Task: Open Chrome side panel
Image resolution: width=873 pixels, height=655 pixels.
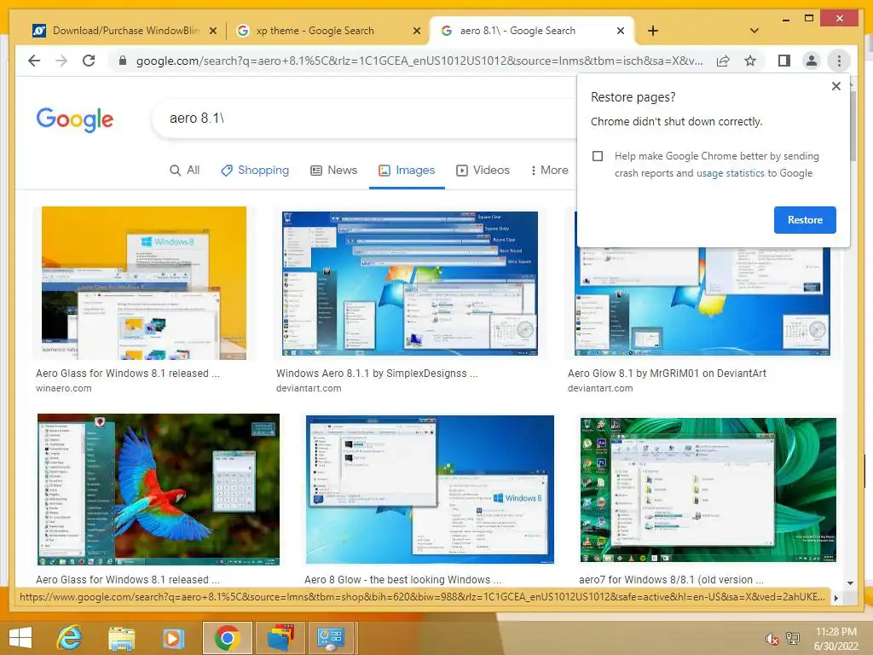Action: [784, 61]
